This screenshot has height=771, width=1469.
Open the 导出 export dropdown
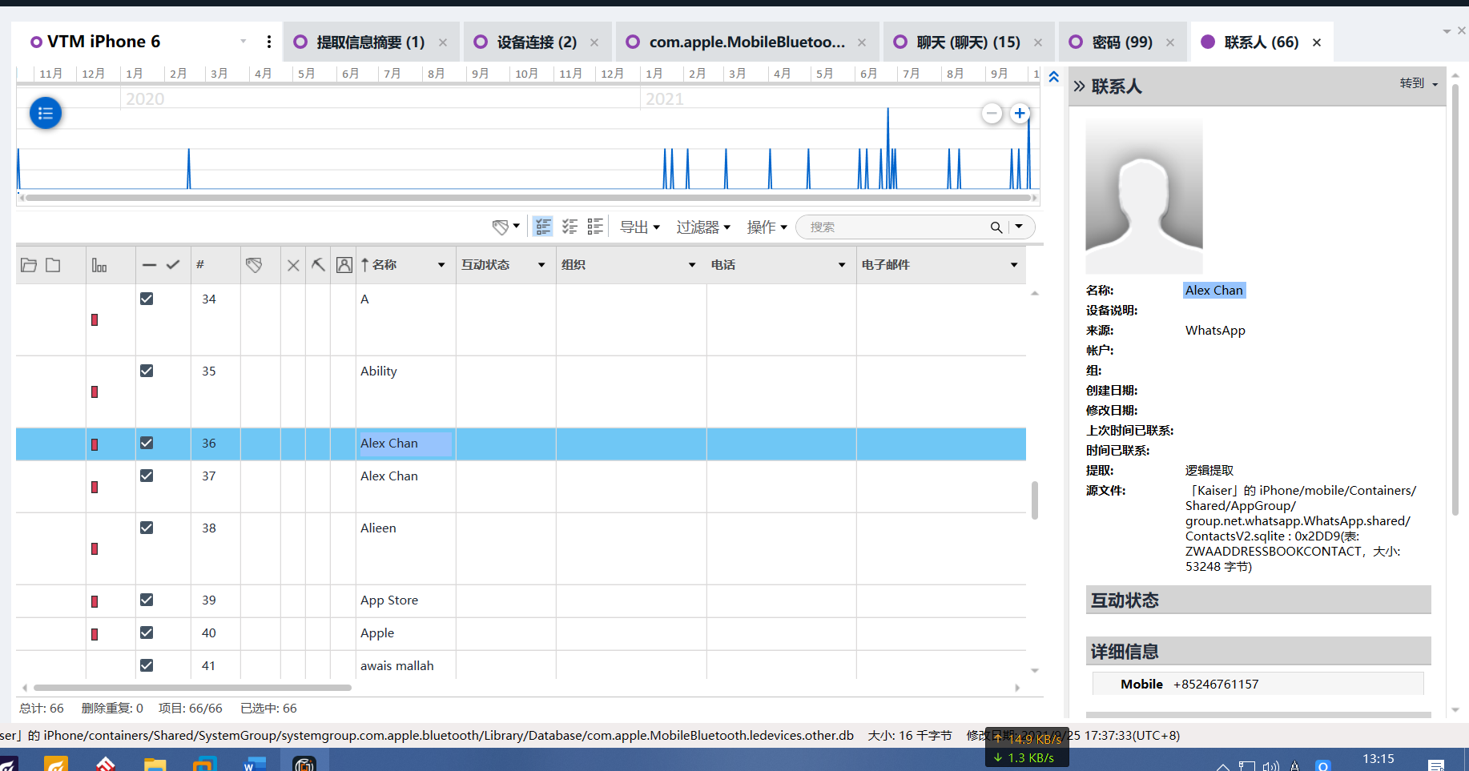coord(640,227)
